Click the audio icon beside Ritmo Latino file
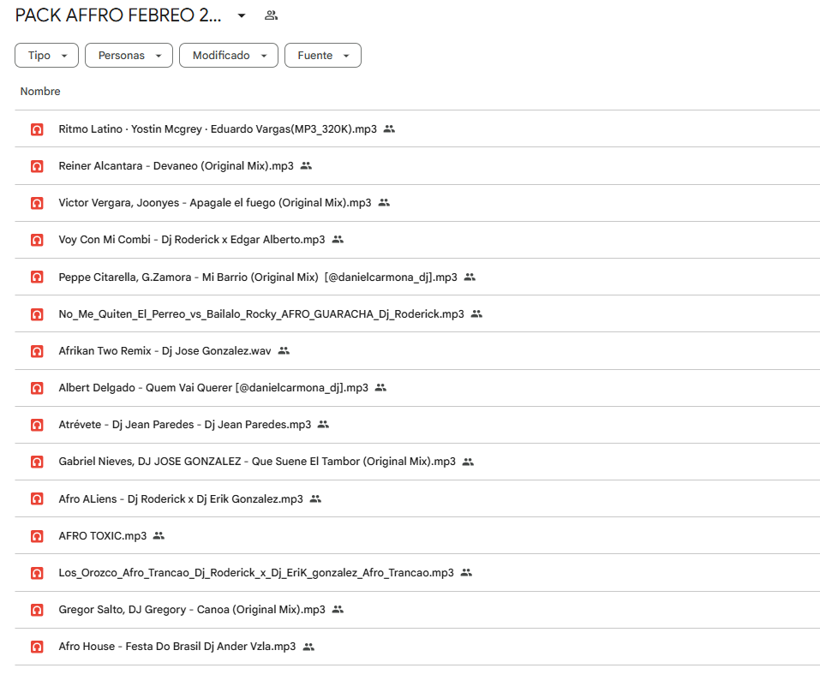820x698 pixels. [37, 129]
